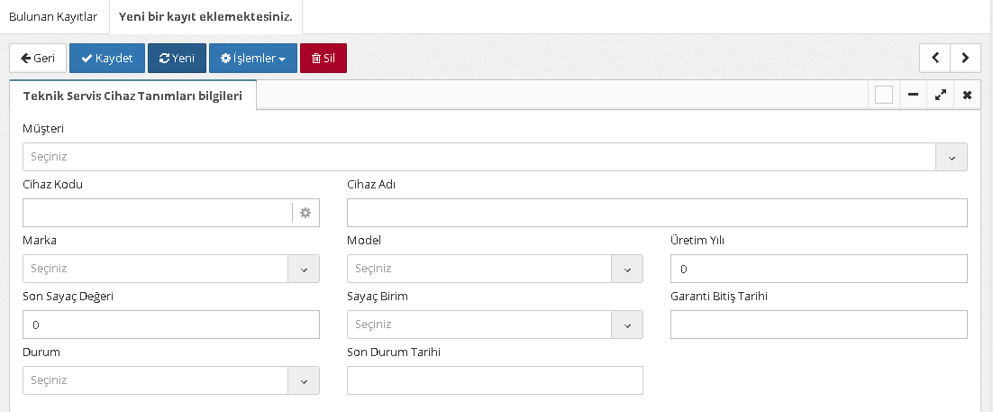Screen dimensions: 993x412
Task: Open the Sayaç Birim dropdown
Action: coord(627,325)
